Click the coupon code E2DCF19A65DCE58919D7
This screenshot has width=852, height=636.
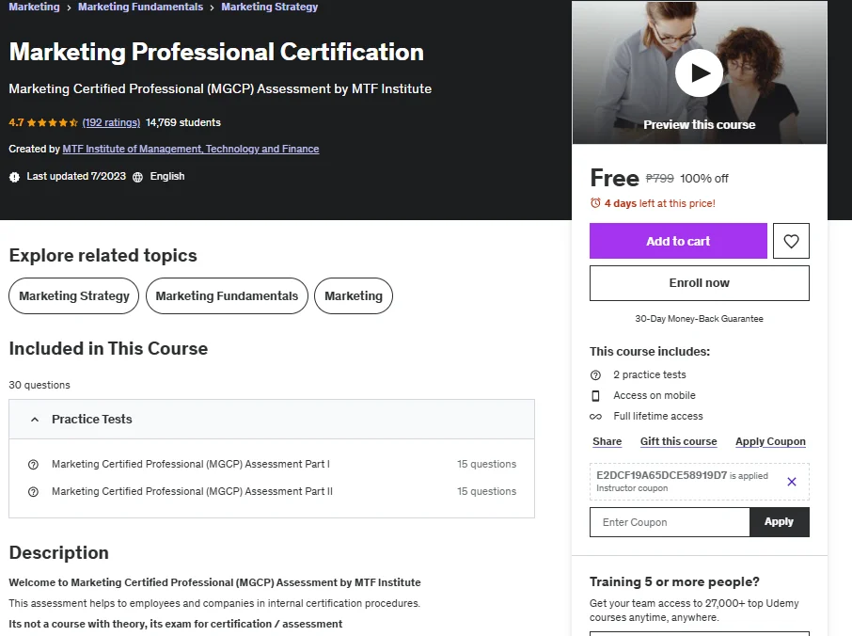(x=661, y=475)
